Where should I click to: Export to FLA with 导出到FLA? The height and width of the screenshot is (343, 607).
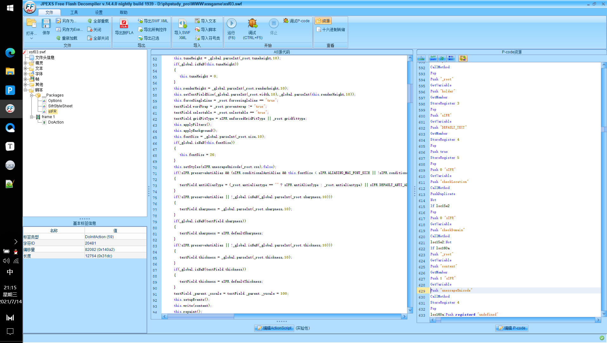pyautogui.click(x=124, y=27)
